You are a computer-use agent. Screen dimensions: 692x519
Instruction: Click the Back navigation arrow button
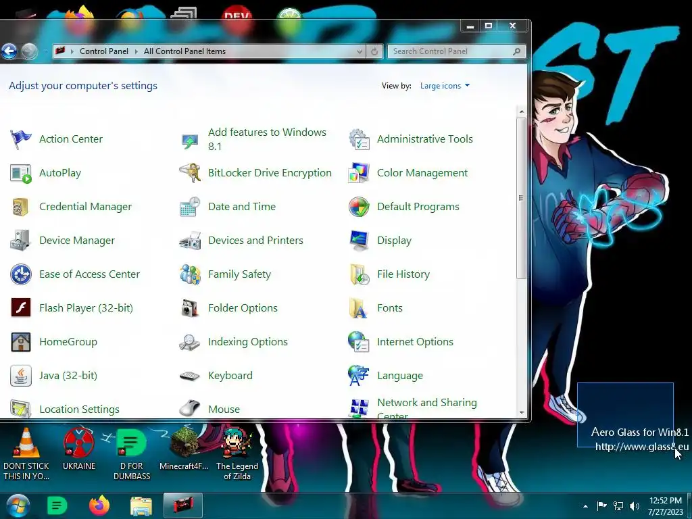(9, 51)
